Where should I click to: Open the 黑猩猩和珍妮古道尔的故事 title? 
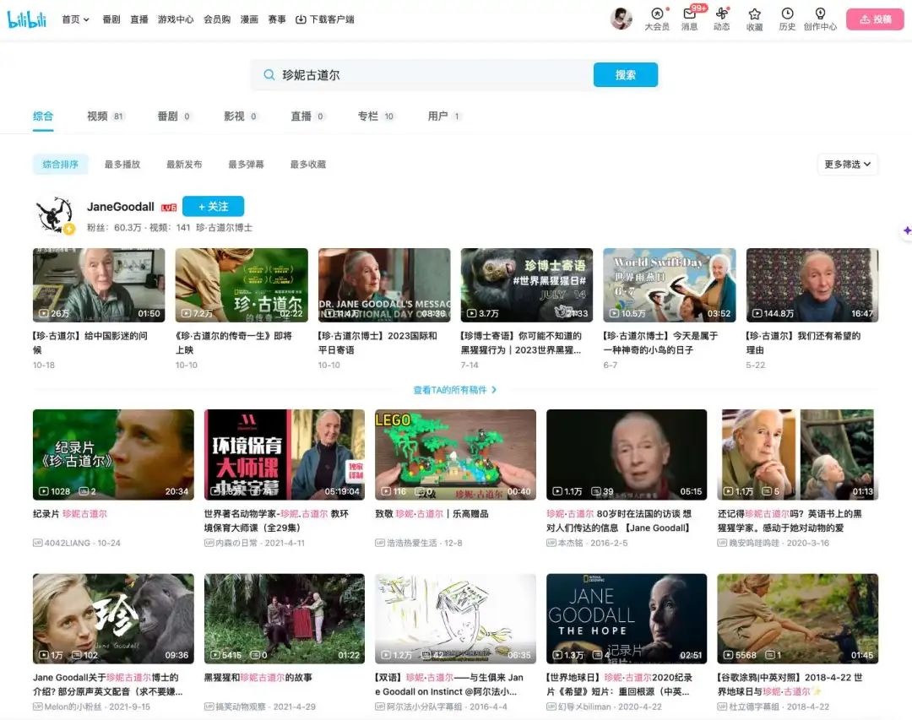click(x=258, y=678)
